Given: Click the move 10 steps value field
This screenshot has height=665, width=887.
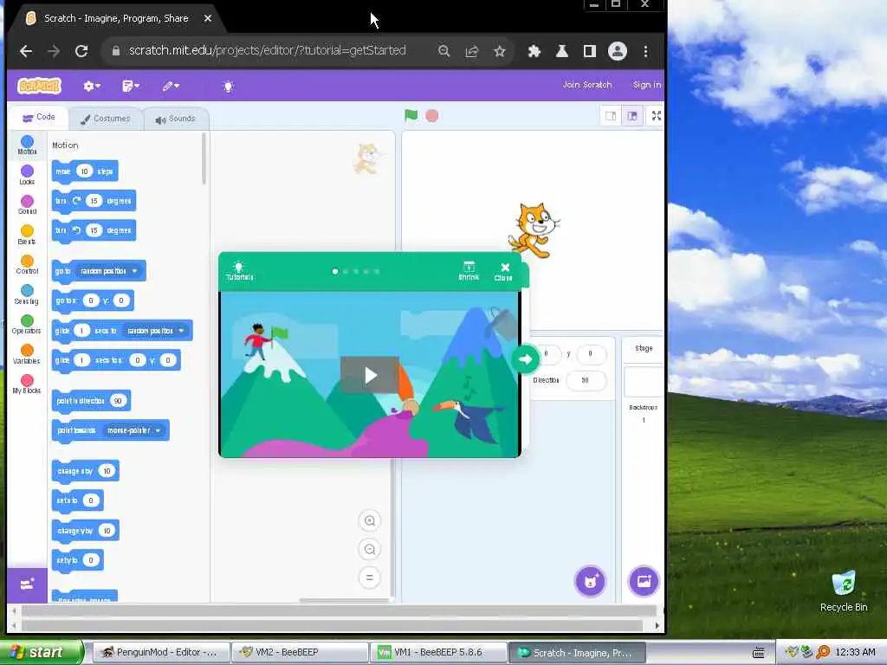Looking at the screenshot, I should (84, 171).
